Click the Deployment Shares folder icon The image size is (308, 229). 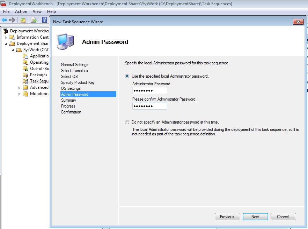coord(12,44)
